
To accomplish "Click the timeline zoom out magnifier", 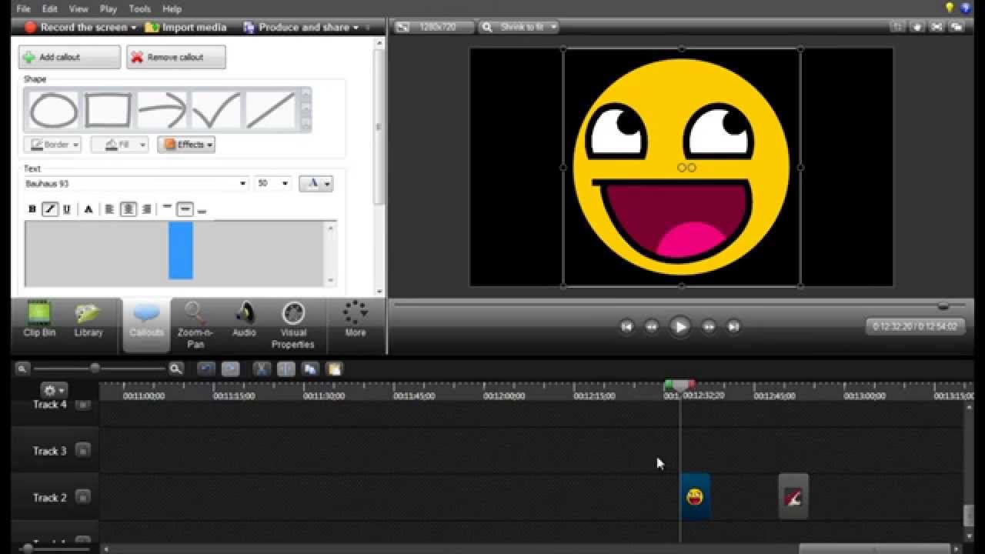I will coord(22,369).
